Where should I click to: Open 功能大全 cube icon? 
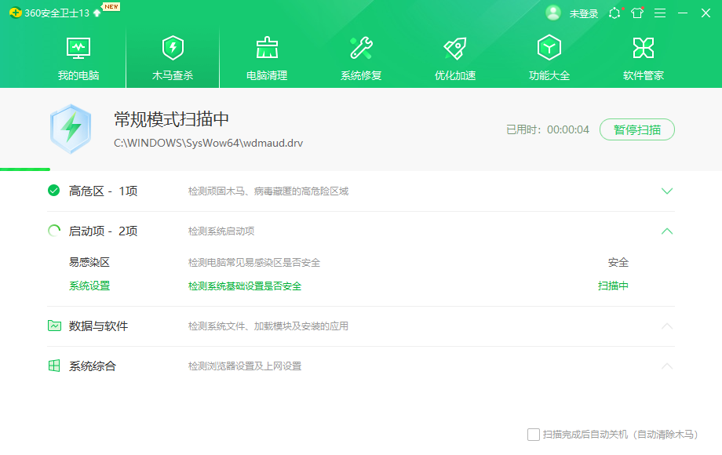[x=549, y=49]
